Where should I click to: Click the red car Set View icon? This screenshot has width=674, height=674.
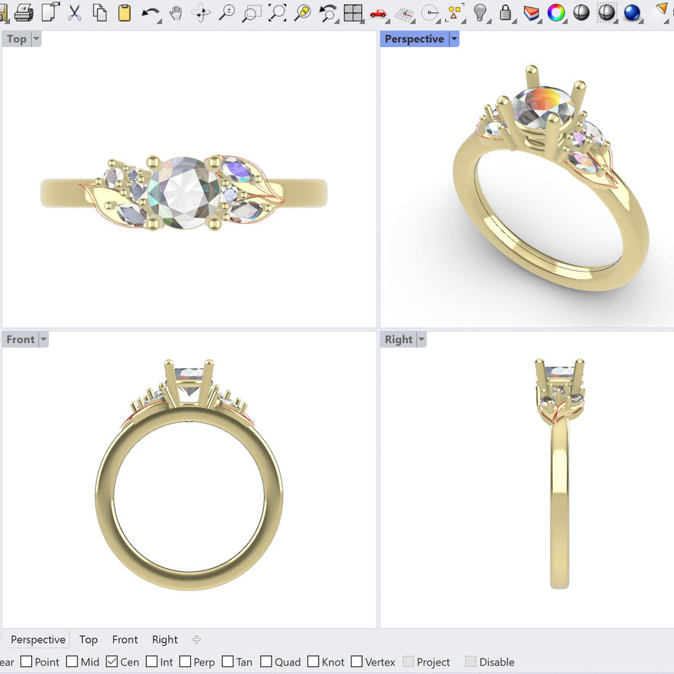pos(378,12)
